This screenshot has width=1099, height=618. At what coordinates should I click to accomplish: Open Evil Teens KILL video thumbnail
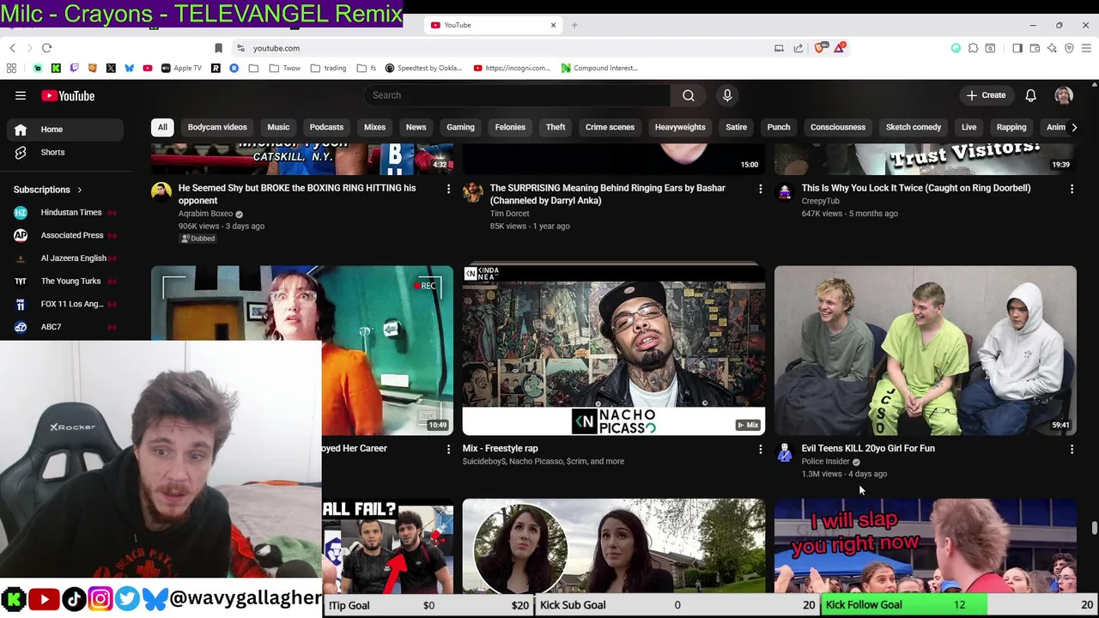coord(925,350)
